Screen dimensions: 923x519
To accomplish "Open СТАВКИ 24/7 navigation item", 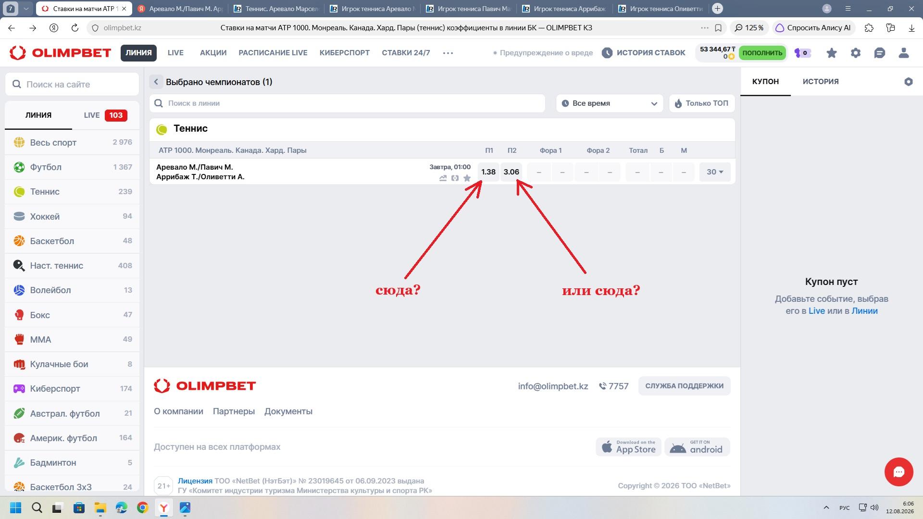I will point(406,53).
